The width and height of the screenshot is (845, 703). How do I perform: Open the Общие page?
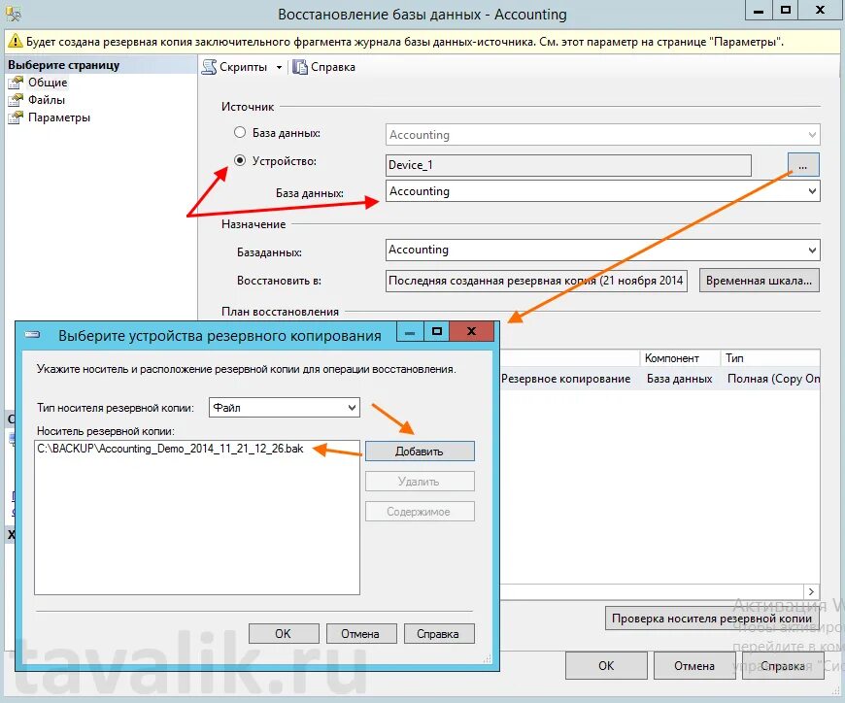[x=48, y=83]
